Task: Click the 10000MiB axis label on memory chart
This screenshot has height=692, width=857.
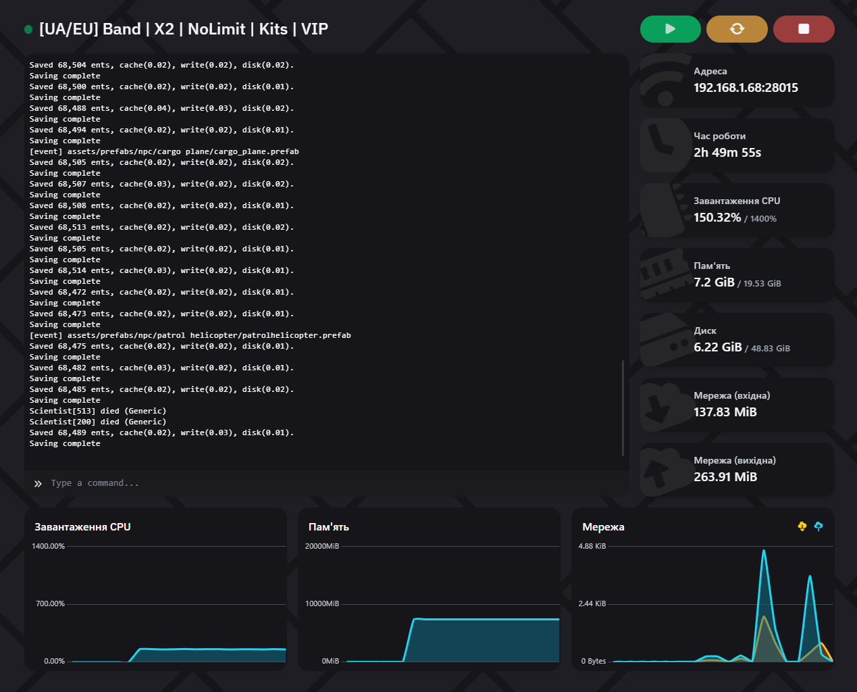Action: [x=322, y=603]
